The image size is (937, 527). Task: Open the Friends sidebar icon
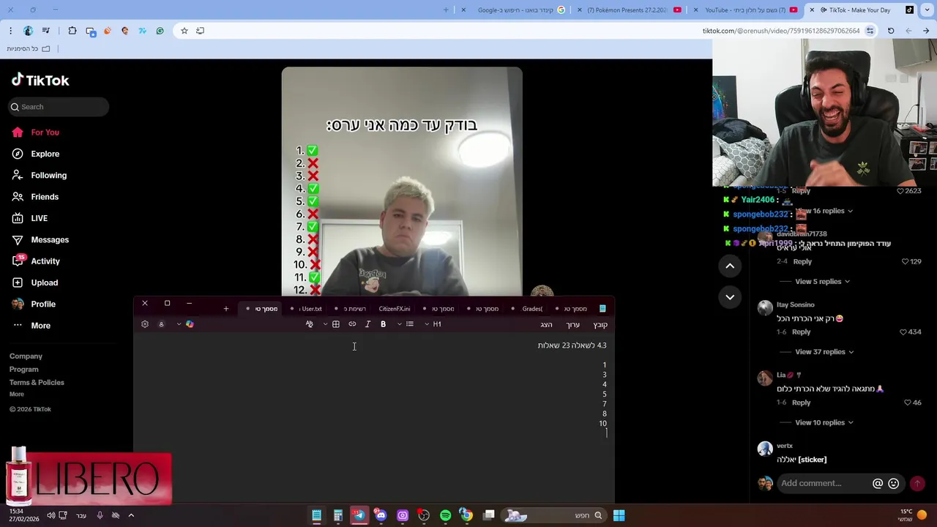18,197
